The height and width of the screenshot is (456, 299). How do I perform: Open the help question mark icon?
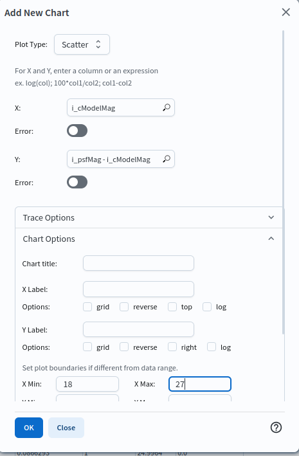276,428
